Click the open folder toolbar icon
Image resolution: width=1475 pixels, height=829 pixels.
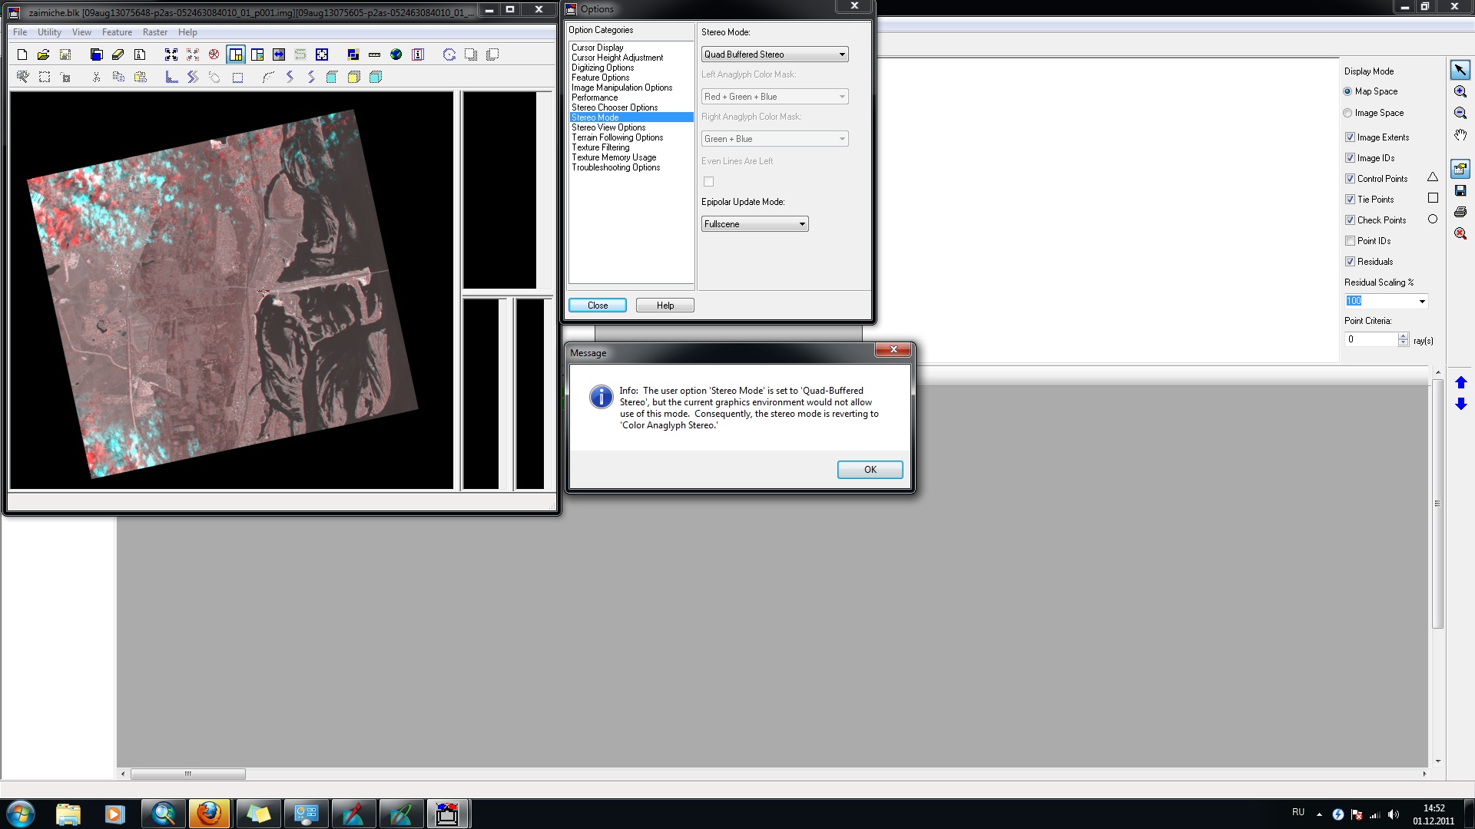coord(44,54)
